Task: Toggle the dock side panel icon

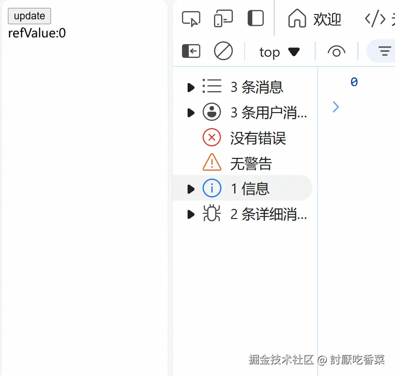Action: (x=256, y=18)
